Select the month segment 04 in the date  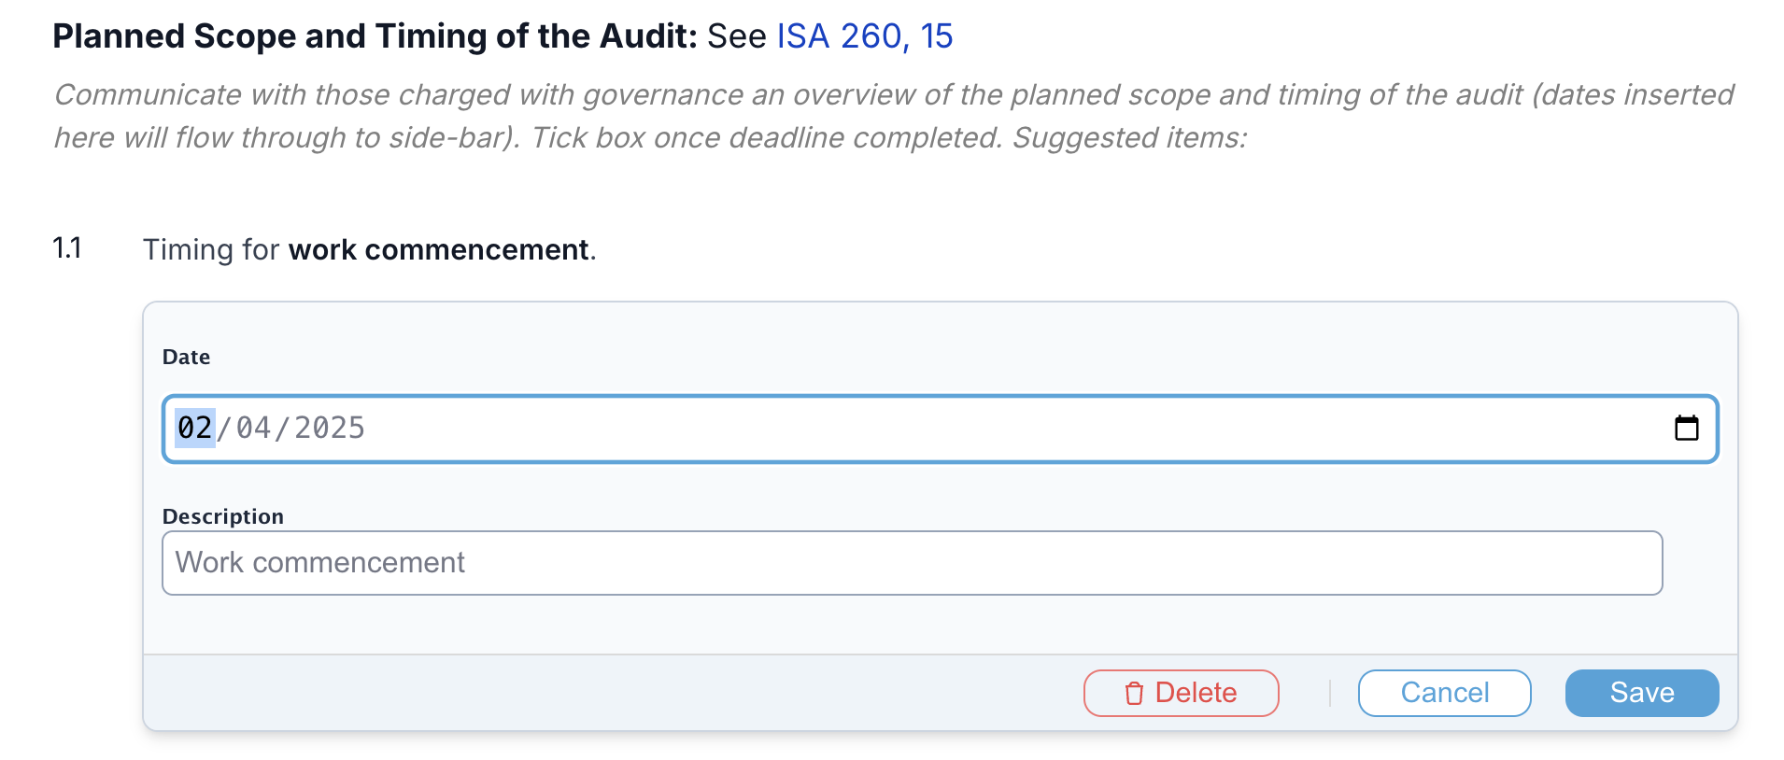253,429
